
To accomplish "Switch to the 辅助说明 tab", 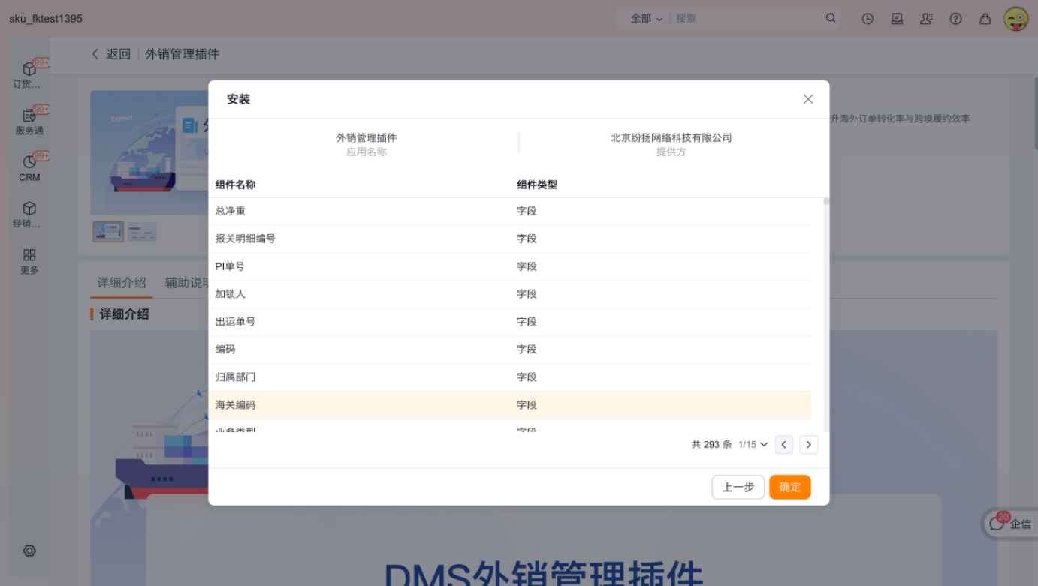I will (187, 283).
